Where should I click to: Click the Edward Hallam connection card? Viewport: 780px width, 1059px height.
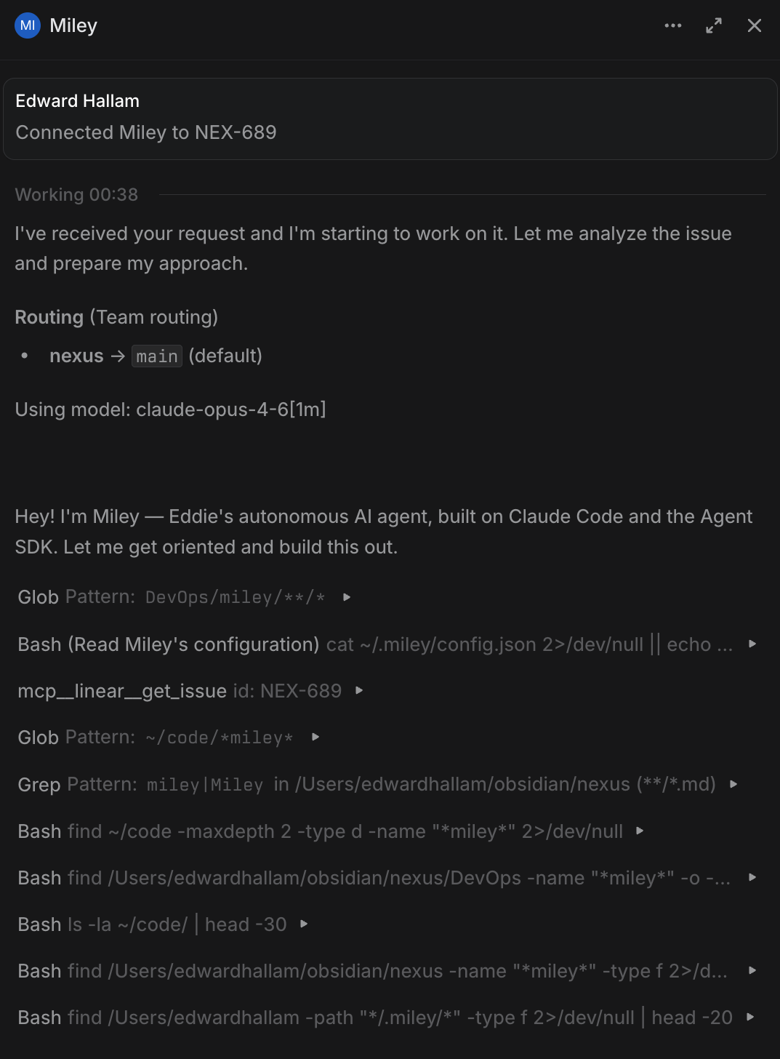(x=390, y=118)
